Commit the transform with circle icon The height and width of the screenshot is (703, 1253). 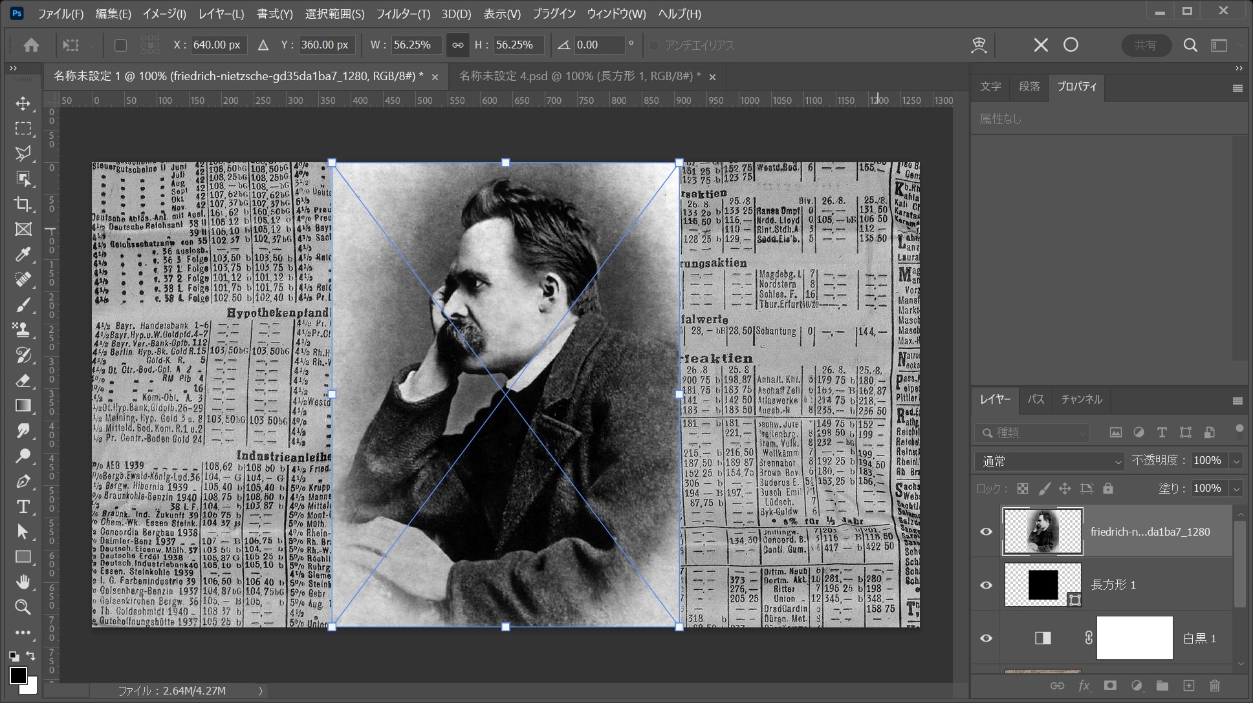[1071, 45]
